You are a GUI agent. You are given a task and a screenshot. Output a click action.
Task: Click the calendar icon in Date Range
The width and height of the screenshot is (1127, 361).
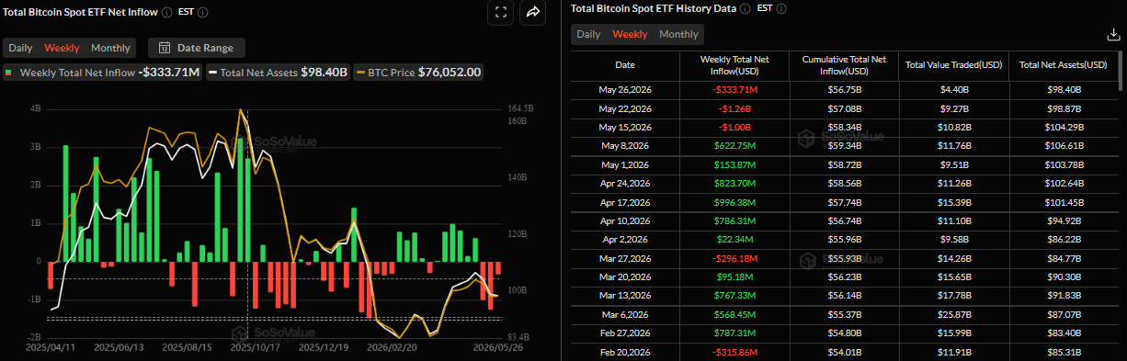(x=165, y=48)
